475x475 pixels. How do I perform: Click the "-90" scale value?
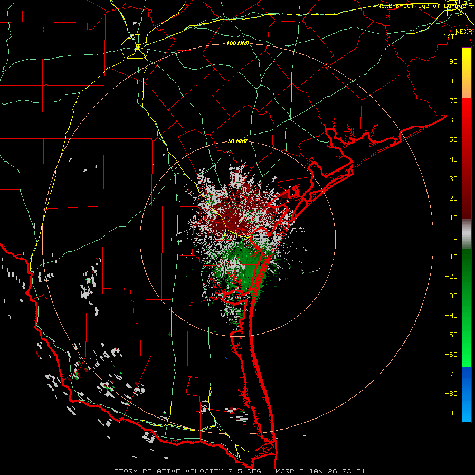coord(451,413)
